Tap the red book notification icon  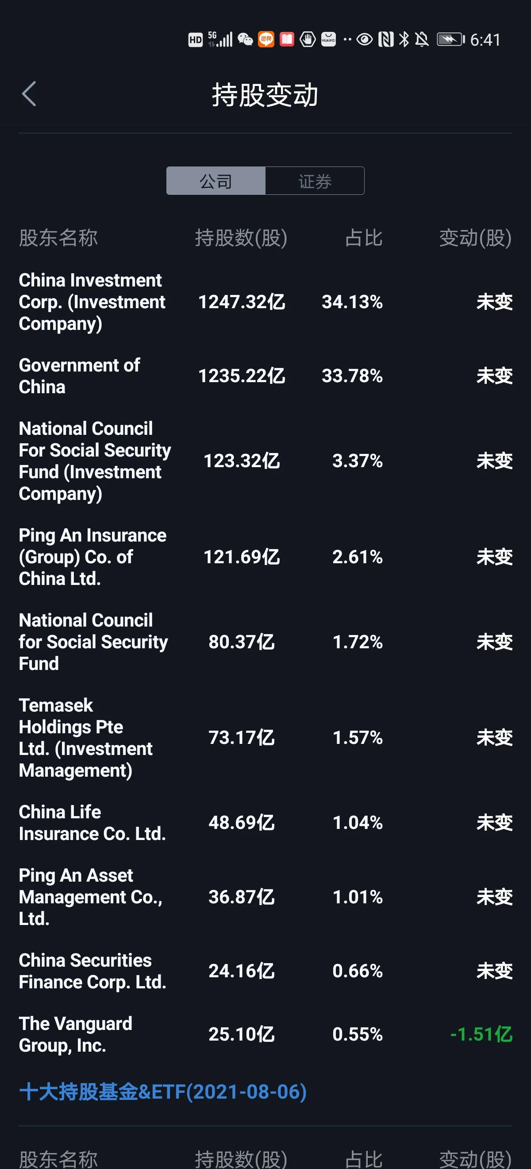click(287, 40)
